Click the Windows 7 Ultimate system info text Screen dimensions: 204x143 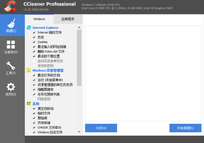click(x=101, y=5)
